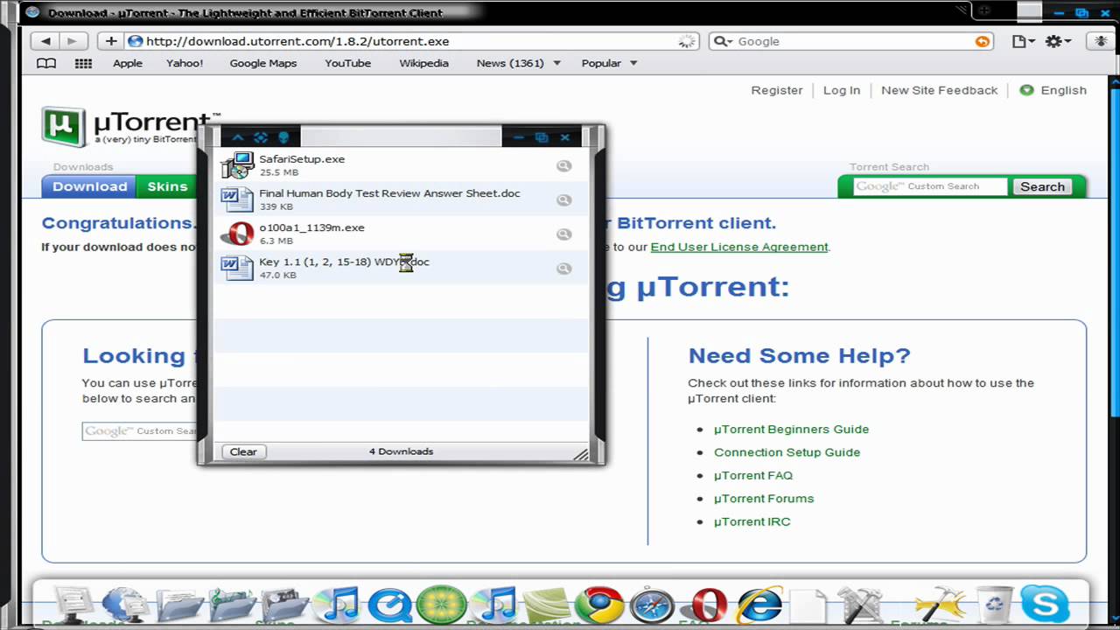This screenshot has height=630, width=1120.
Task: Open QuickTime from the dock
Action: [390, 605]
